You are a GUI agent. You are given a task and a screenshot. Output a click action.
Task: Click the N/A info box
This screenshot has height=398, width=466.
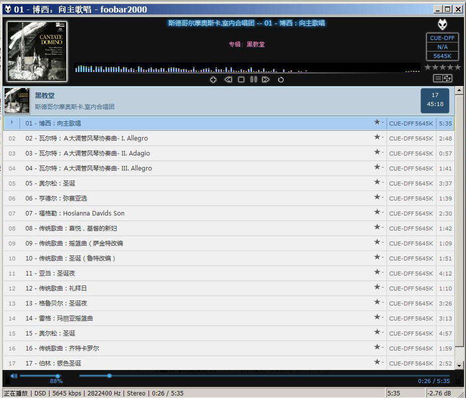(x=442, y=47)
